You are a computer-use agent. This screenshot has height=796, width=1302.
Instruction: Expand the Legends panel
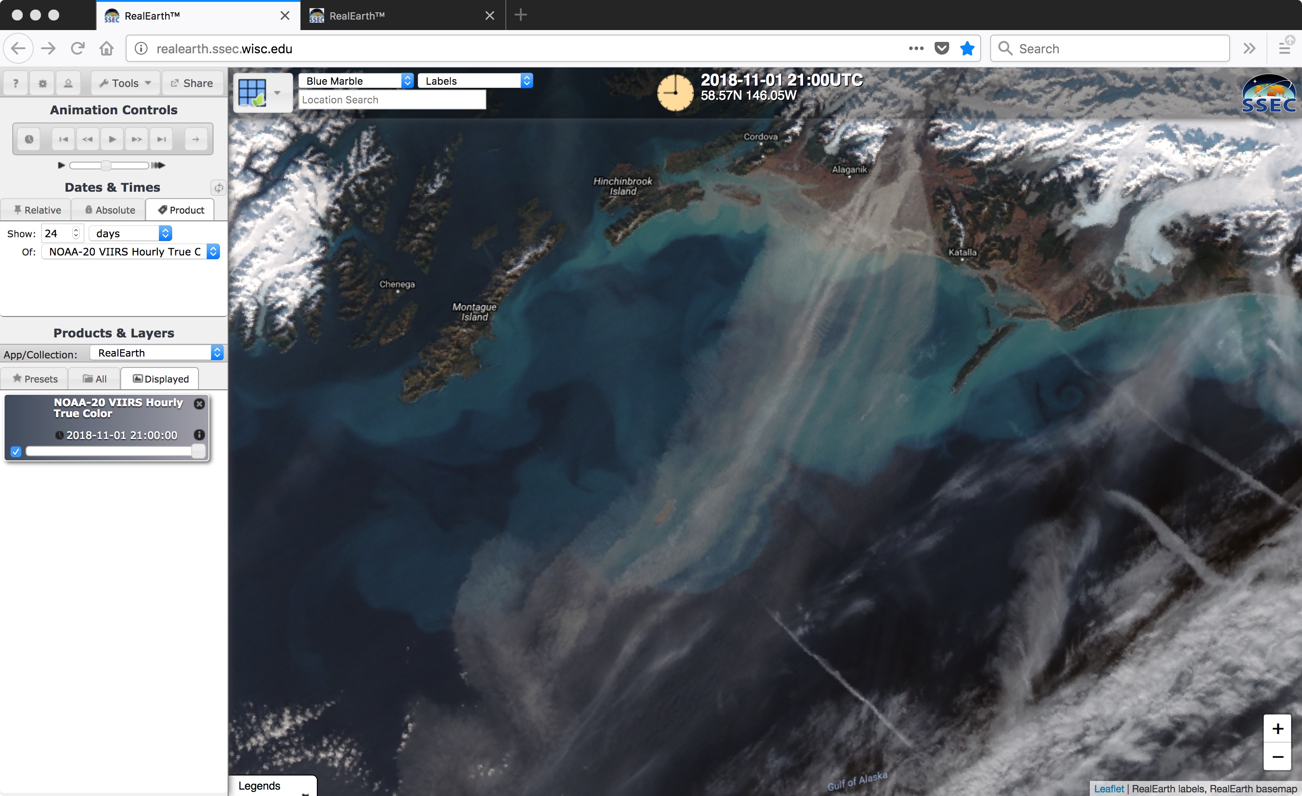click(x=273, y=786)
